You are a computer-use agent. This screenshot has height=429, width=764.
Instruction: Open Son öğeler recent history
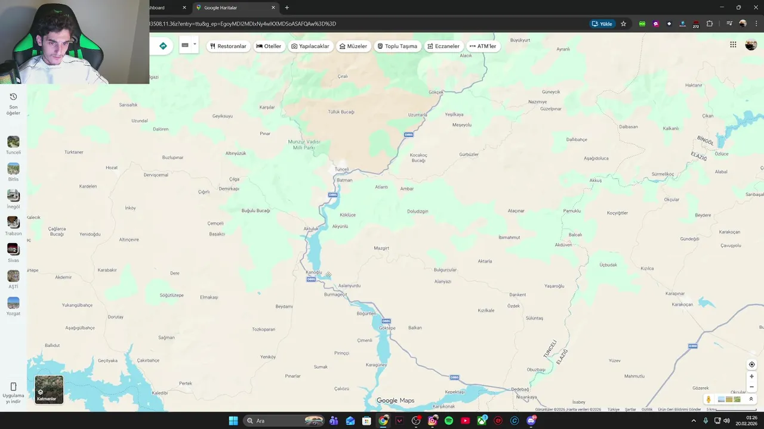[x=13, y=104]
